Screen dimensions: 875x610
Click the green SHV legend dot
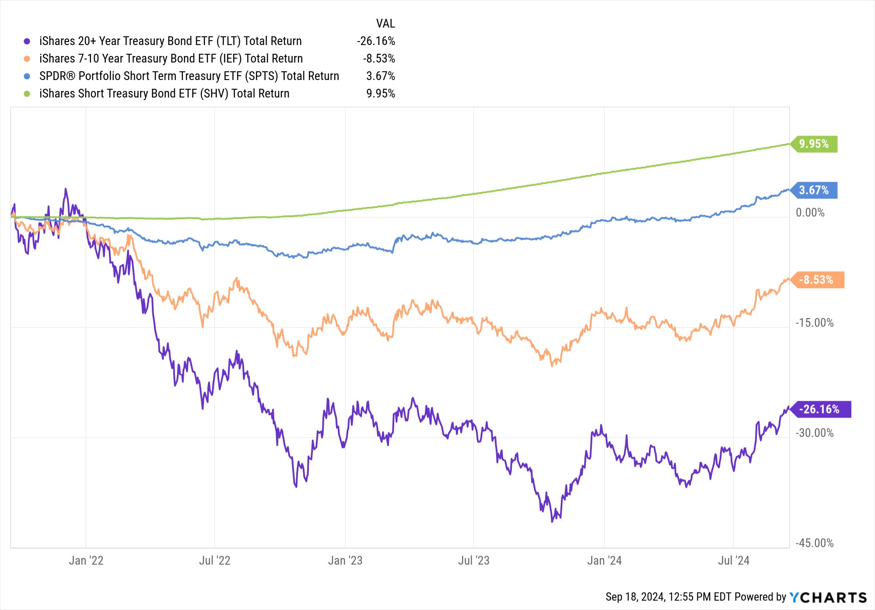[x=27, y=94]
